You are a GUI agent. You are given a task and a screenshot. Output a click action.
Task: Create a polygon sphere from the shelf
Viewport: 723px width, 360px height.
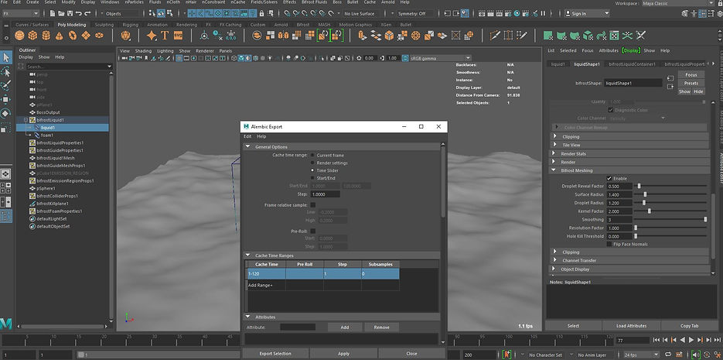pos(19,36)
